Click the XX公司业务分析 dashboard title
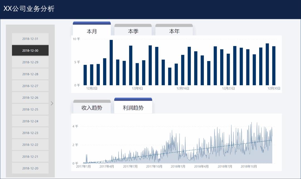This screenshot has height=179, width=301. click(x=29, y=9)
